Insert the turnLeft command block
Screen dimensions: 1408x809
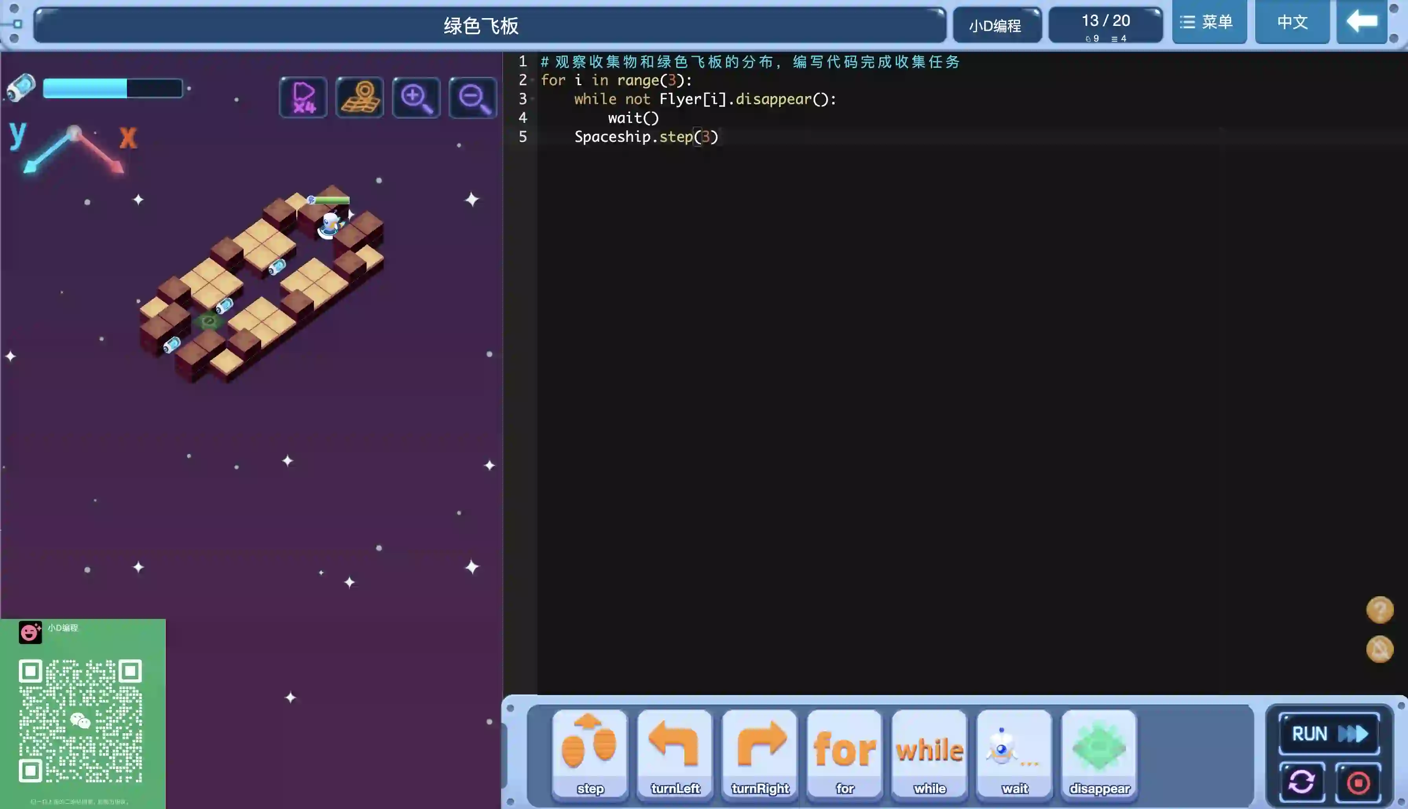[675, 754]
